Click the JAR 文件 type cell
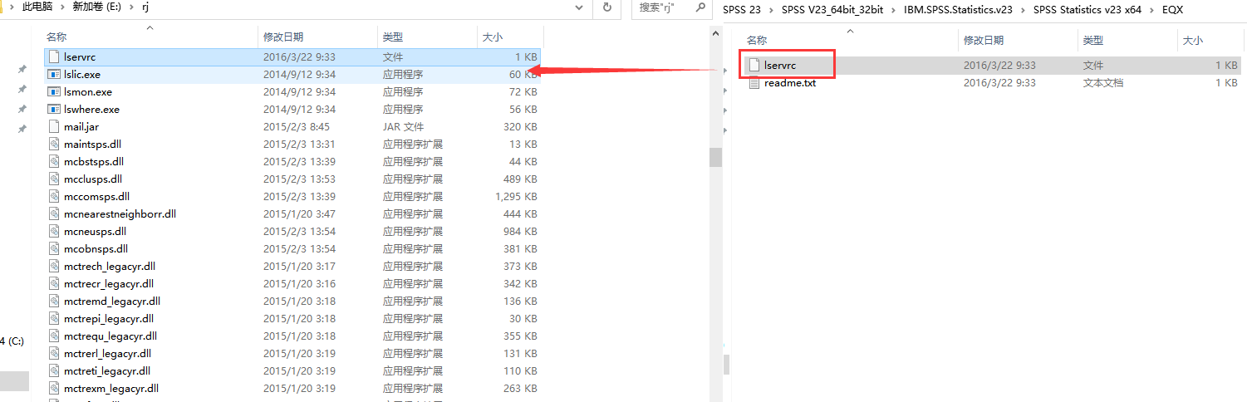 [403, 126]
